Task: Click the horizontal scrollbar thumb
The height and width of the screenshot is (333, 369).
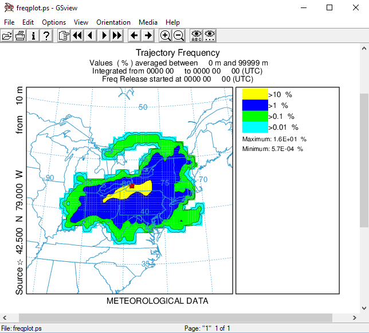Action: (x=175, y=317)
